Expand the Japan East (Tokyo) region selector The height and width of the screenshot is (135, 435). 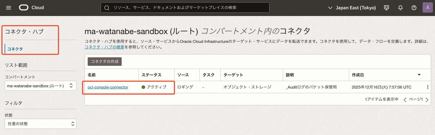(352, 8)
